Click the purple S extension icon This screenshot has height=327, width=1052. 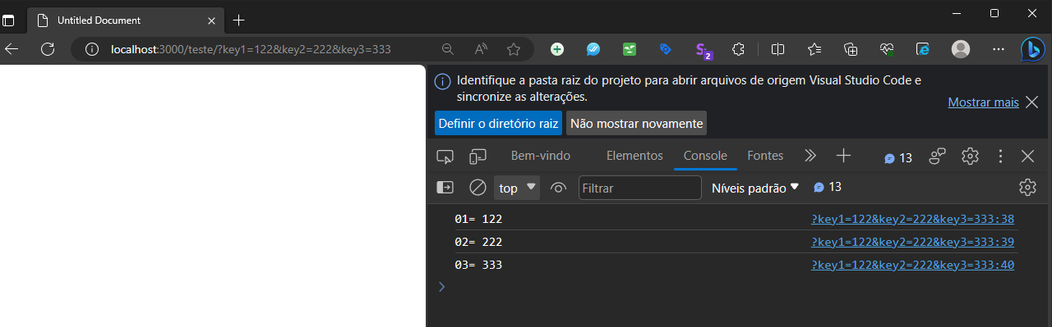703,50
